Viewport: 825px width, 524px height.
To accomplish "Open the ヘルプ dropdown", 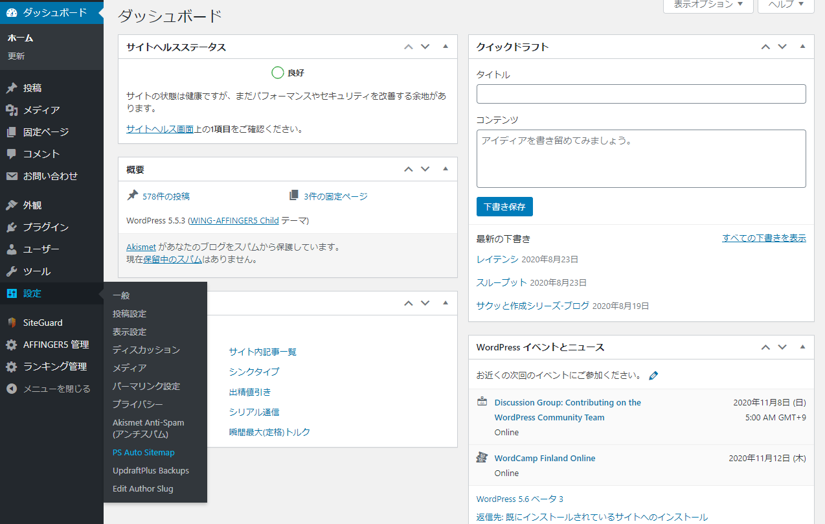I will click(x=786, y=5).
